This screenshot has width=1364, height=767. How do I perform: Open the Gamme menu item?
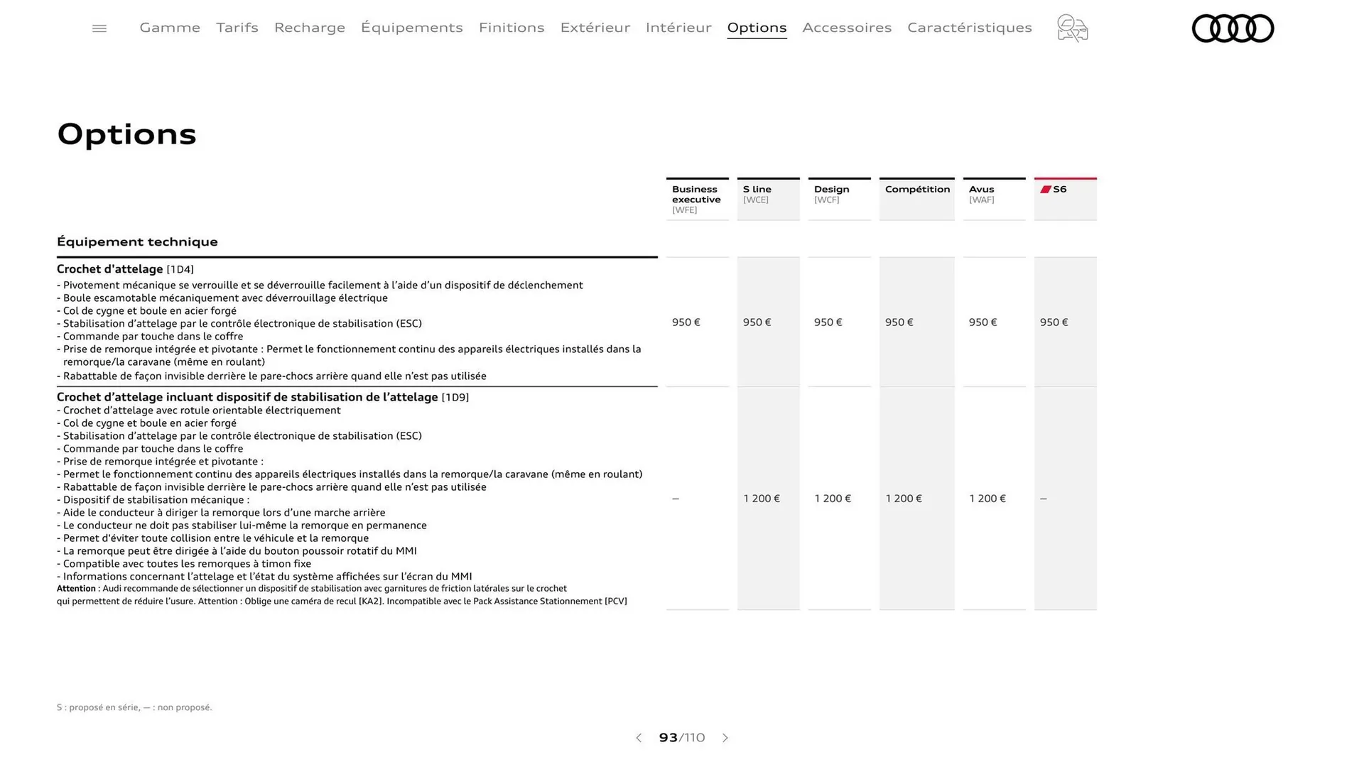(169, 28)
